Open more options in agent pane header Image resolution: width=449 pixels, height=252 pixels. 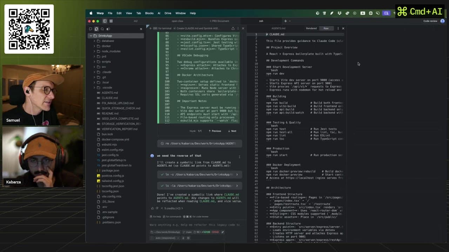(238, 28)
